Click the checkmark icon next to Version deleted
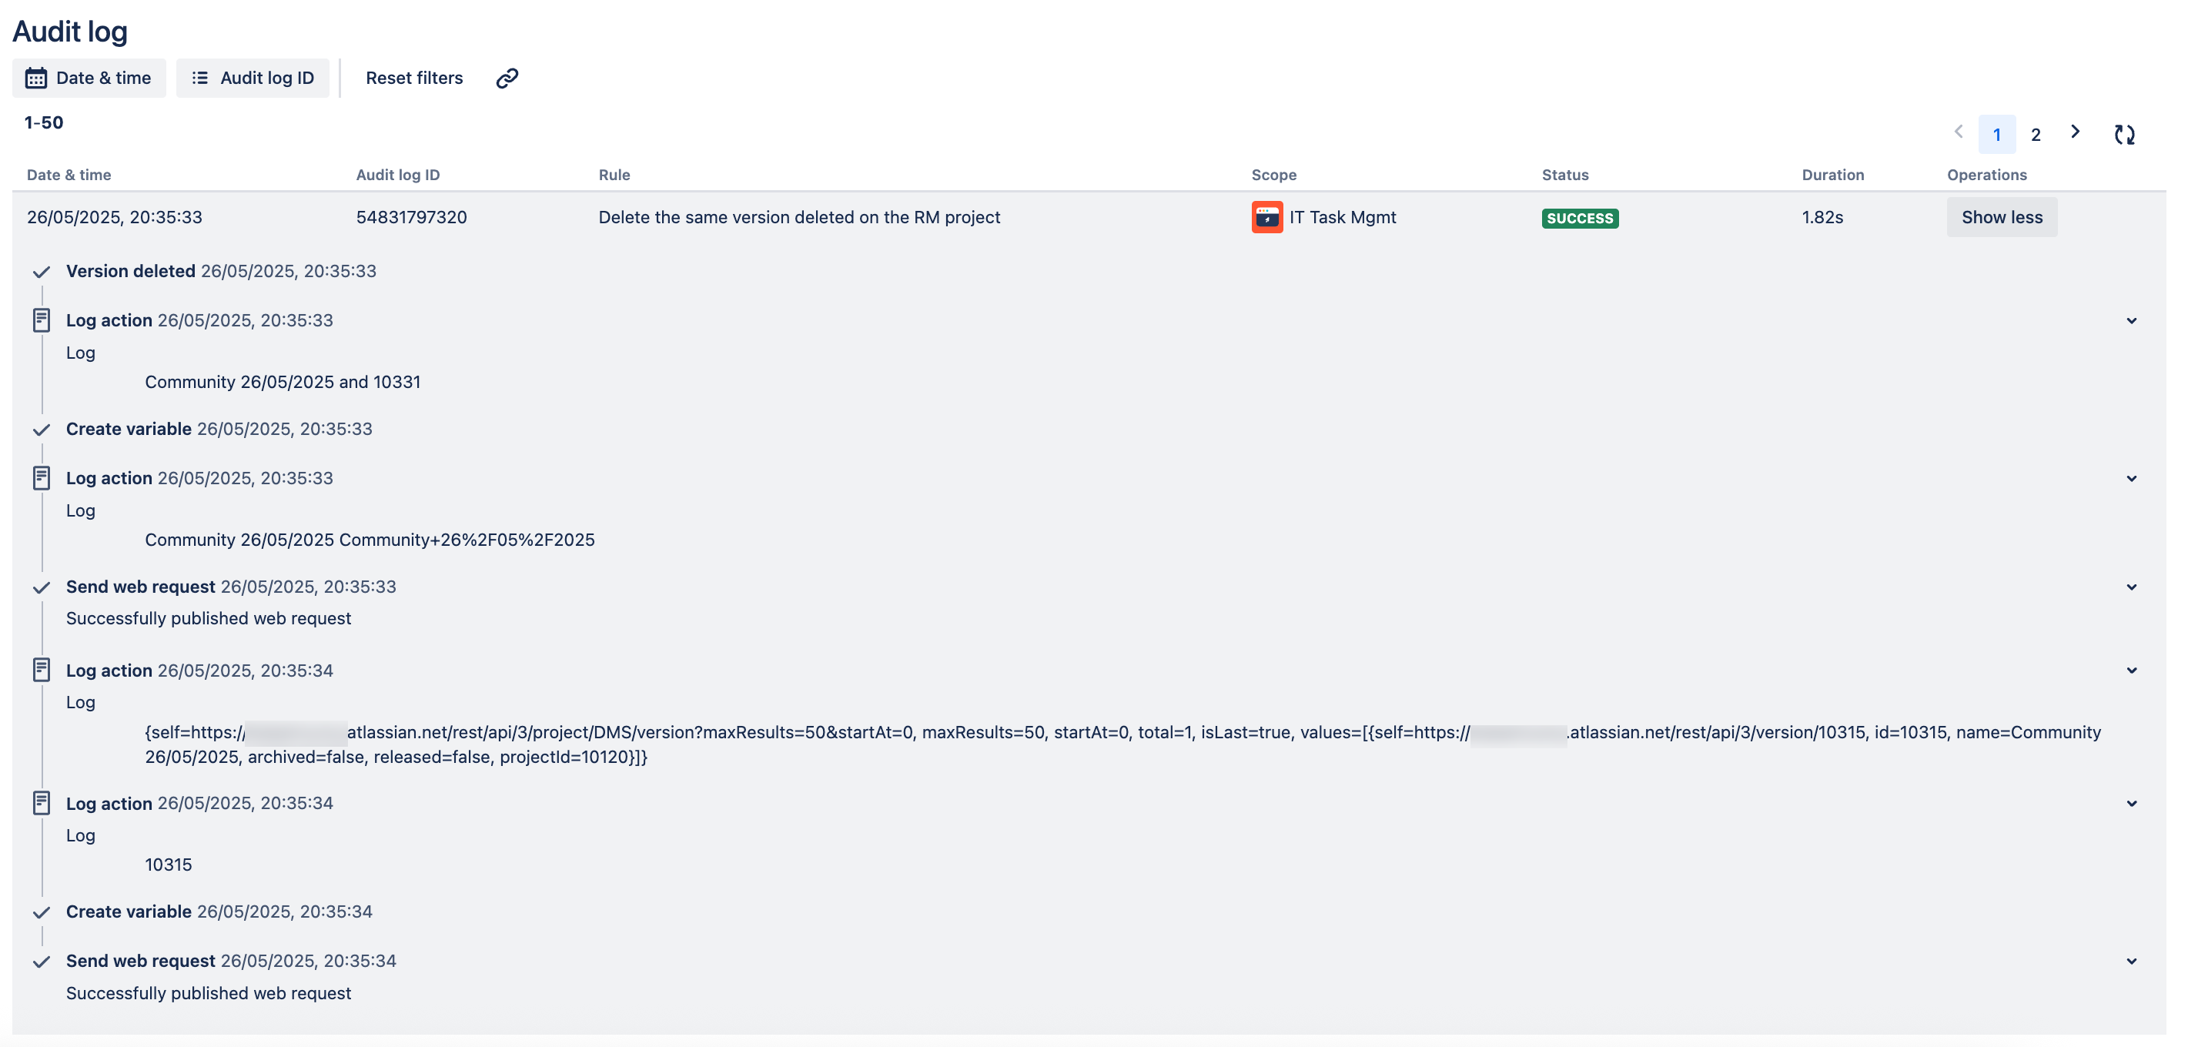 (41, 273)
